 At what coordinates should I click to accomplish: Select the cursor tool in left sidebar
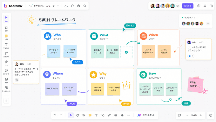click(6, 19)
